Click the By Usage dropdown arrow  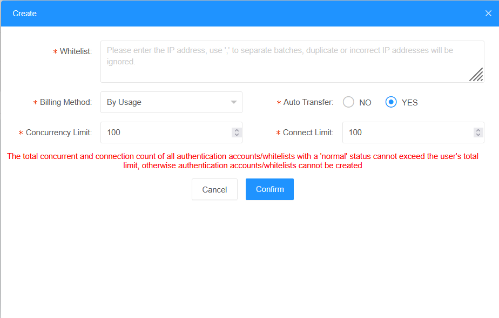234,102
